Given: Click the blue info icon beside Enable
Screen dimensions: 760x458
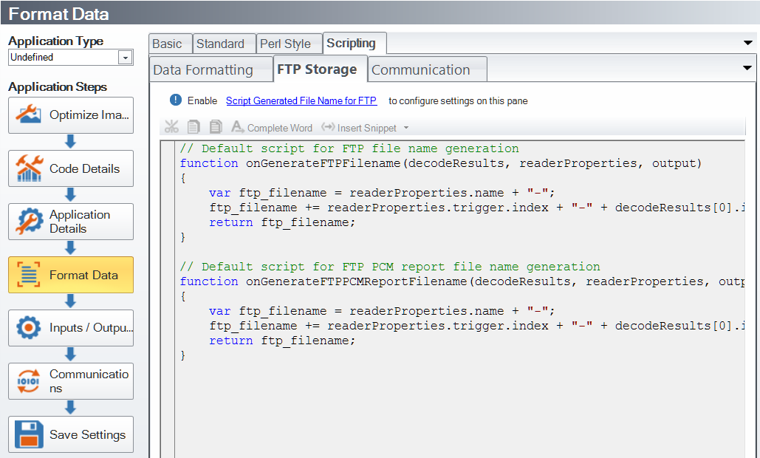Looking at the screenshot, I should pyautogui.click(x=175, y=100).
